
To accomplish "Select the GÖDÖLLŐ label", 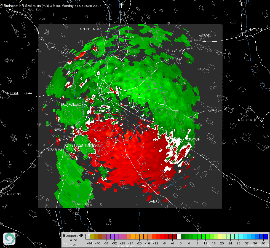I will tap(181, 51).
